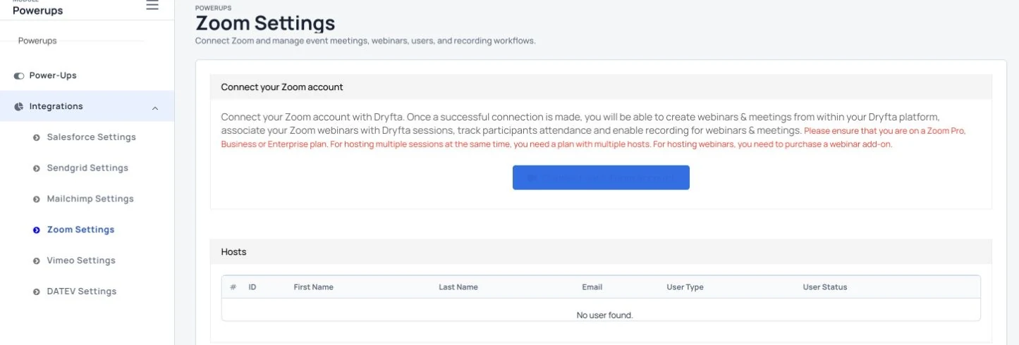Click the Last Name column header
Screen dimensions: 1019x345
click(458, 287)
